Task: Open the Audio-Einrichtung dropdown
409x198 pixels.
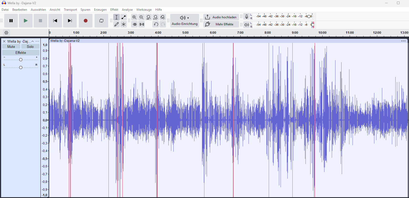Action: (x=185, y=21)
